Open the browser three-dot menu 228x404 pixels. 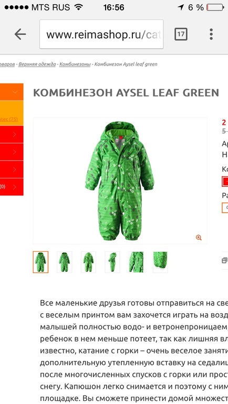[211, 34]
